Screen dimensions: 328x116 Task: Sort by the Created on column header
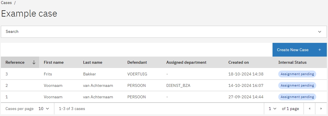pyautogui.click(x=239, y=62)
